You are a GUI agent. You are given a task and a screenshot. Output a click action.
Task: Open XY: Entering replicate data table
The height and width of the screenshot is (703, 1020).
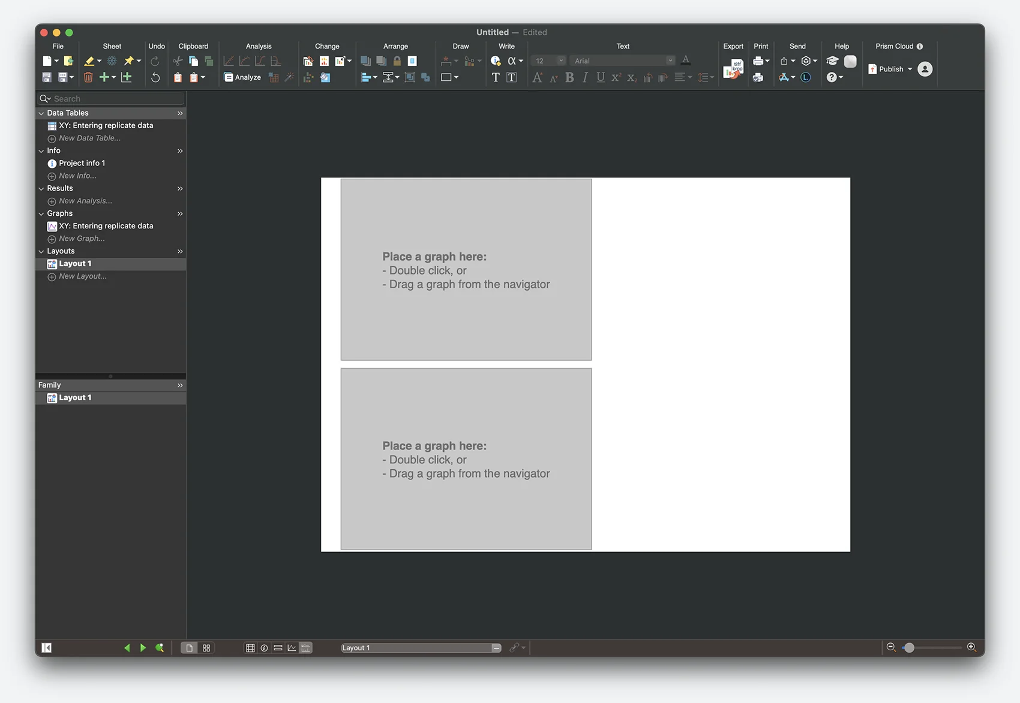pos(111,125)
